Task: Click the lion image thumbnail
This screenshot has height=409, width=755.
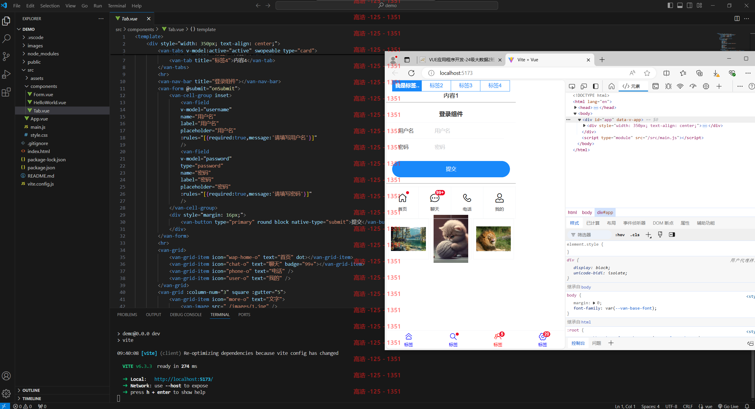Action: [x=493, y=239]
